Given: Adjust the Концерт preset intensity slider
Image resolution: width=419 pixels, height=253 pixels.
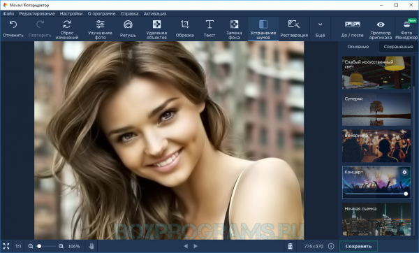Looking at the screenshot, I should 376,194.
